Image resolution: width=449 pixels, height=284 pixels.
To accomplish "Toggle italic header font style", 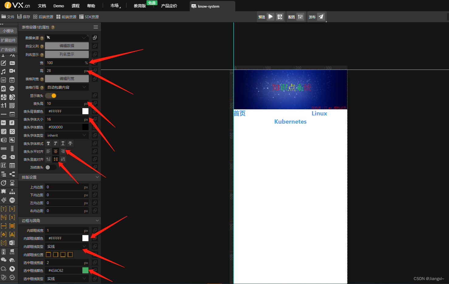I will (x=56, y=143).
